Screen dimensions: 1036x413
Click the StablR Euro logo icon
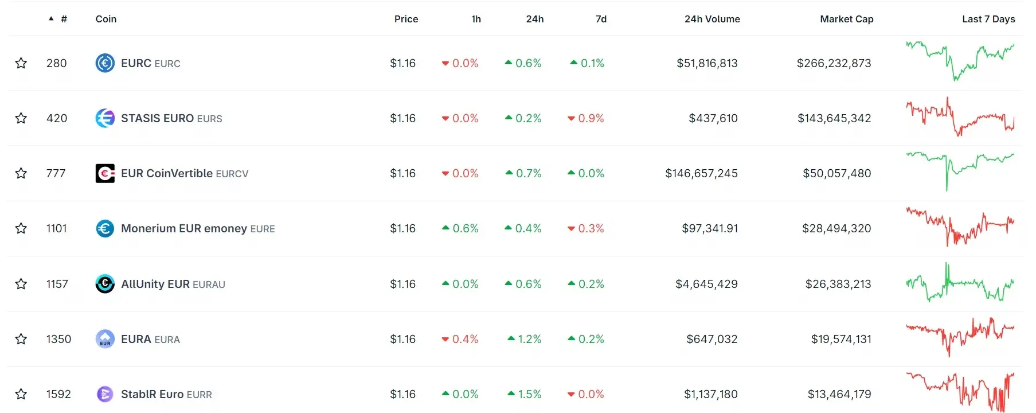point(105,394)
